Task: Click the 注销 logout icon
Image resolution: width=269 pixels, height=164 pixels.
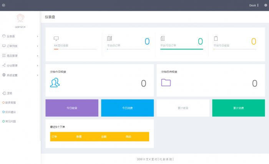Action: (4, 93)
